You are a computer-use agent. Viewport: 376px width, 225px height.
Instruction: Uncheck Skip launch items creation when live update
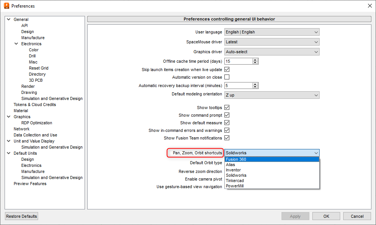(x=227, y=70)
